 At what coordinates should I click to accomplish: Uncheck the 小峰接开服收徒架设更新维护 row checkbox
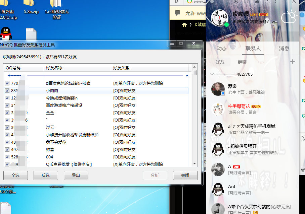pyautogui.click(x=7, y=135)
